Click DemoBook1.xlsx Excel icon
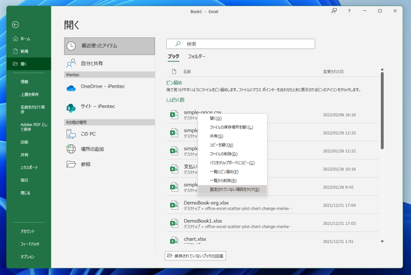411x275 pixels. click(x=174, y=224)
